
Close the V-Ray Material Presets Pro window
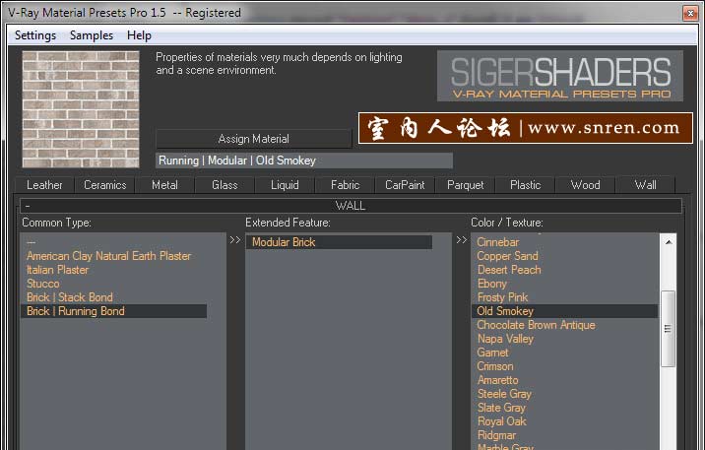pos(690,13)
